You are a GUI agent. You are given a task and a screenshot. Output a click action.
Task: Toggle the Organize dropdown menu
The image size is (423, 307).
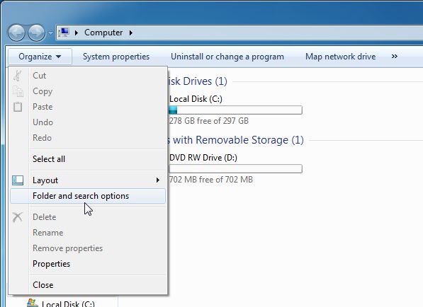[x=40, y=57]
